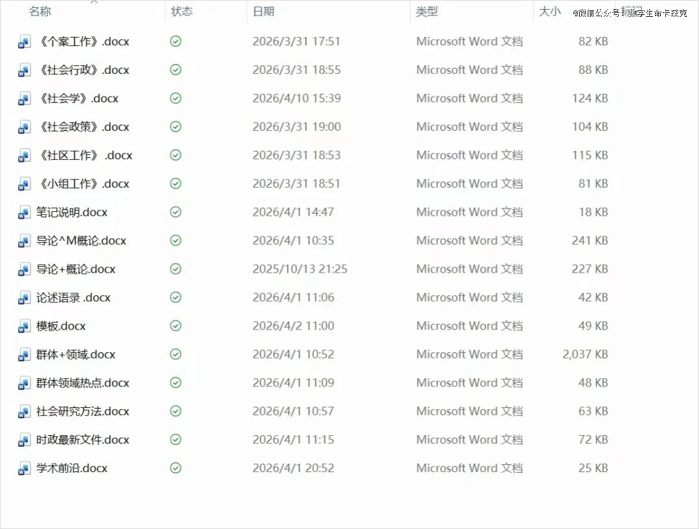Sort by 大小 column header

click(549, 12)
